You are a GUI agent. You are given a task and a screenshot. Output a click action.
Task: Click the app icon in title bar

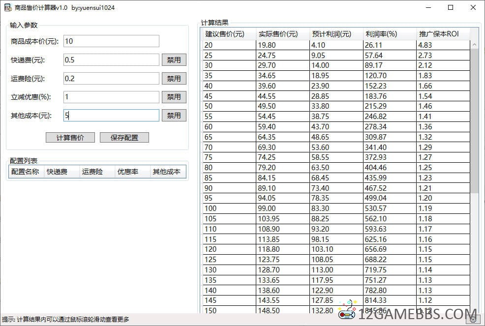click(8, 7)
